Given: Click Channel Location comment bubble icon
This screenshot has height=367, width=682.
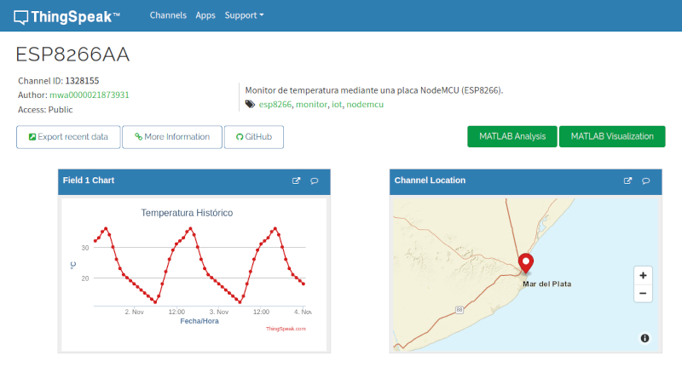Looking at the screenshot, I should (x=646, y=181).
